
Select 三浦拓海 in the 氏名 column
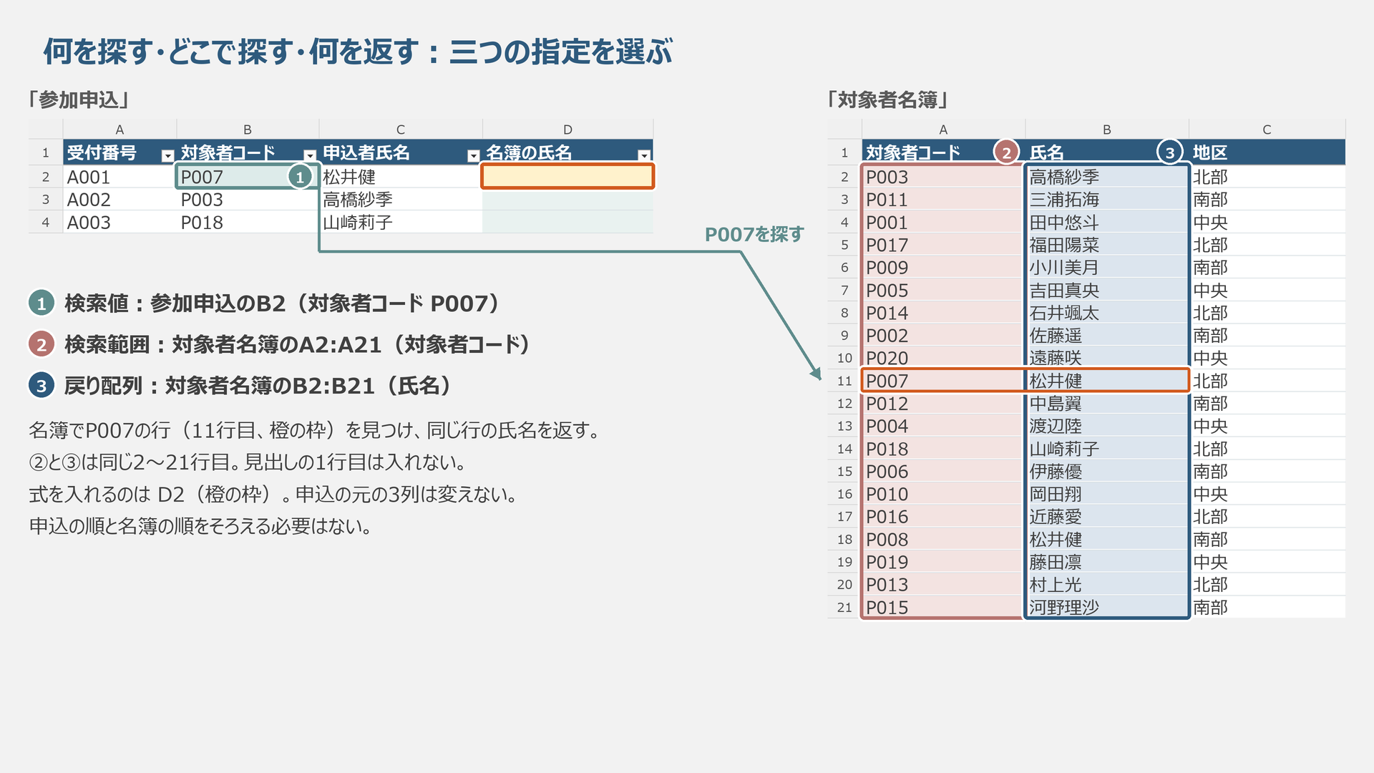(1106, 200)
